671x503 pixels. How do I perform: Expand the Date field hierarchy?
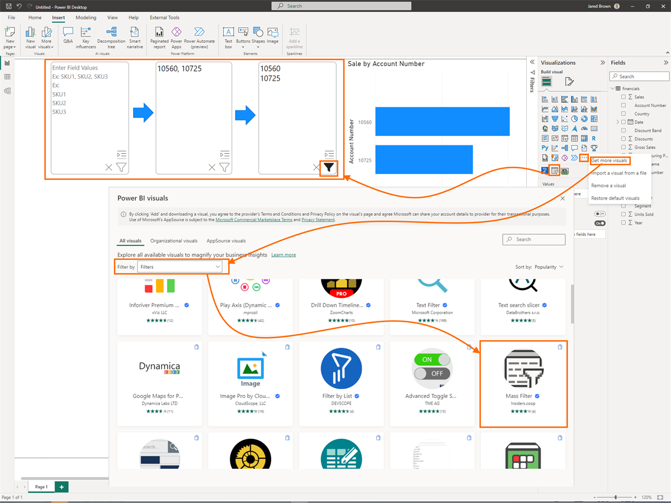[618, 122]
